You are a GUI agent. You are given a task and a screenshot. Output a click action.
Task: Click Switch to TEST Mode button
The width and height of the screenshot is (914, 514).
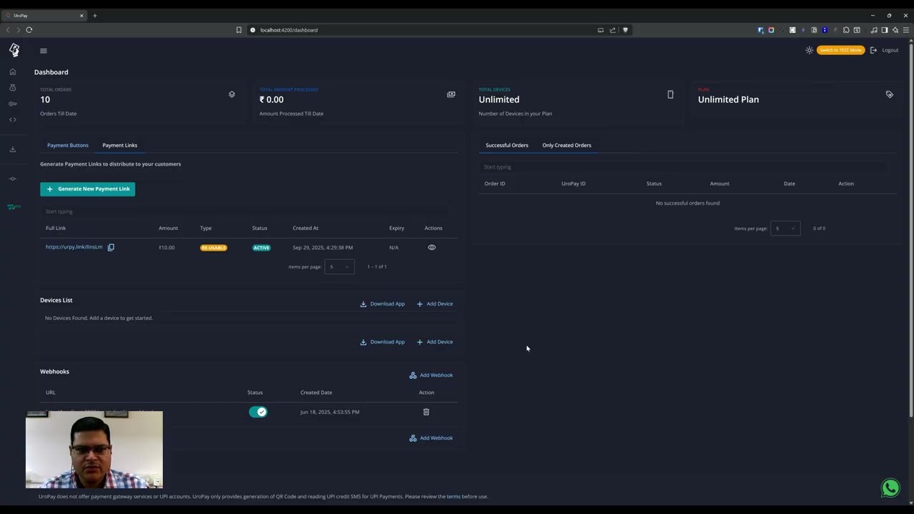tap(840, 50)
